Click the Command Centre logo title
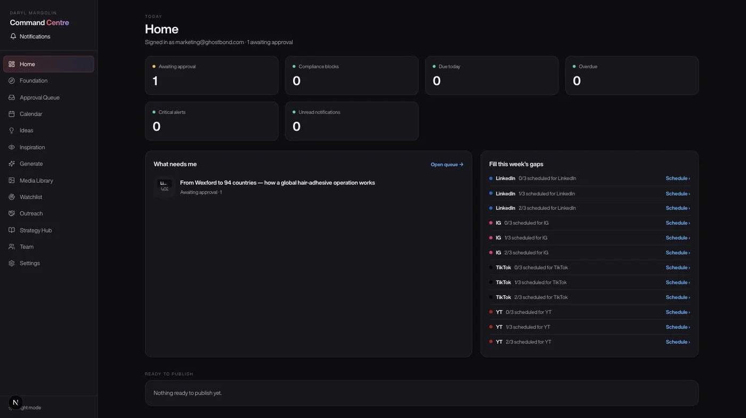Viewport: 746px width, 418px height. point(39,22)
